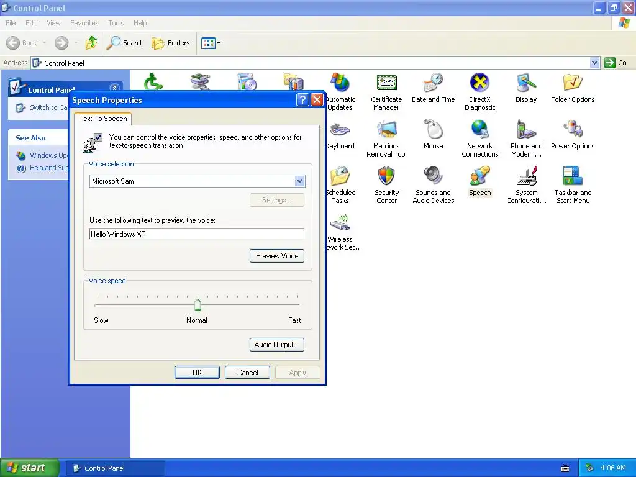Click the Address bar field

tap(315, 63)
